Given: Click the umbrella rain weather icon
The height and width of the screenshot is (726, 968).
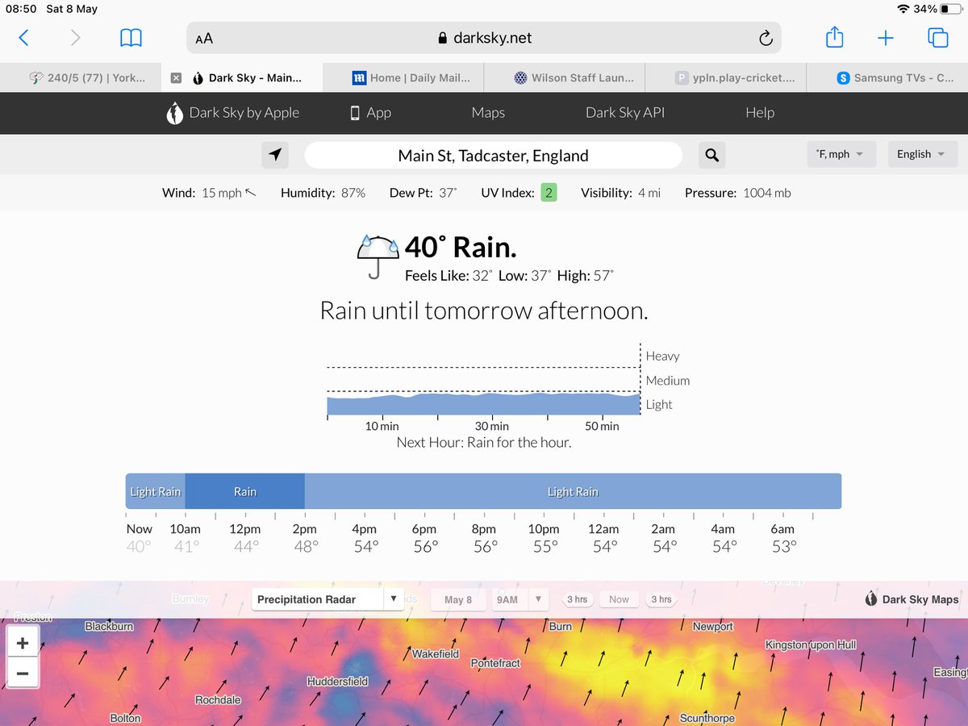Looking at the screenshot, I should tap(378, 256).
